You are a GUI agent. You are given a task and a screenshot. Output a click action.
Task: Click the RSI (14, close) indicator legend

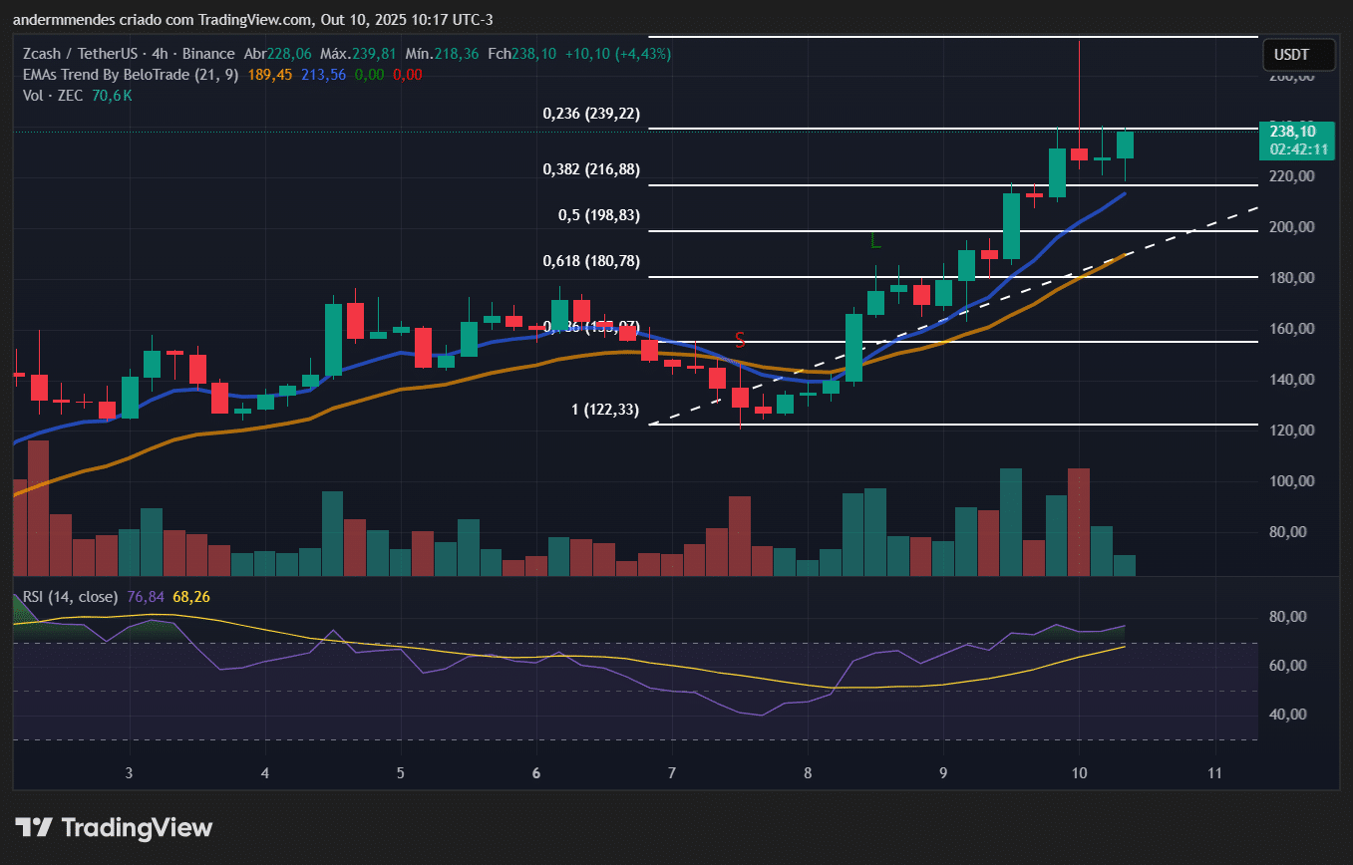tap(68, 597)
